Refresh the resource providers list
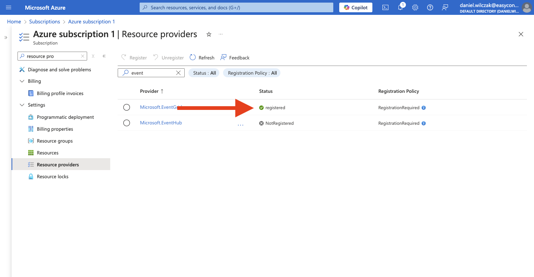Image resolution: width=534 pixels, height=277 pixels. 202,58
